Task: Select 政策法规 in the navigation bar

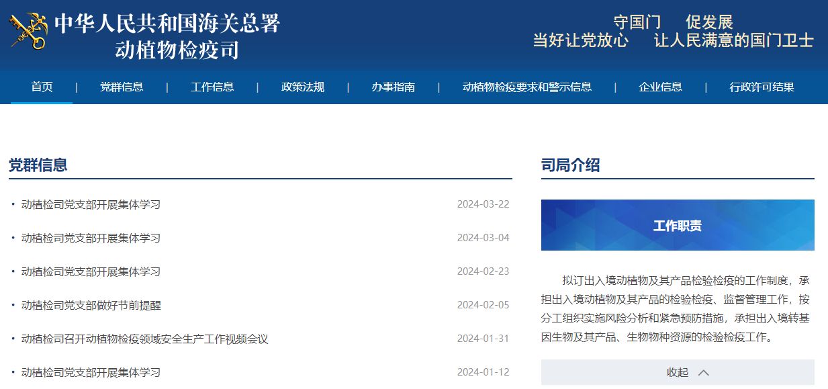Action: (x=303, y=87)
